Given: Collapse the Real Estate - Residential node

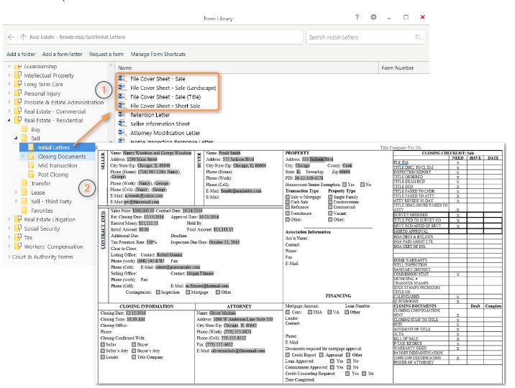Looking at the screenshot, I should [x=9, y=121].
